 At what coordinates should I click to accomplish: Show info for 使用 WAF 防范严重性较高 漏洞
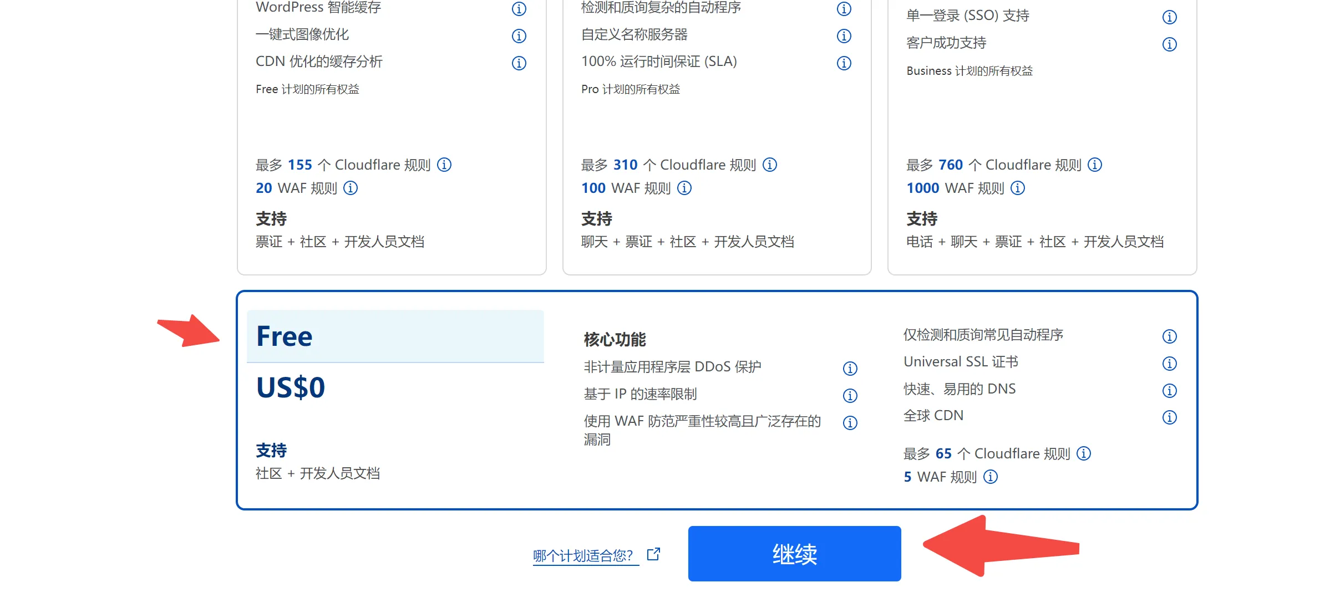tap(850, 423)
